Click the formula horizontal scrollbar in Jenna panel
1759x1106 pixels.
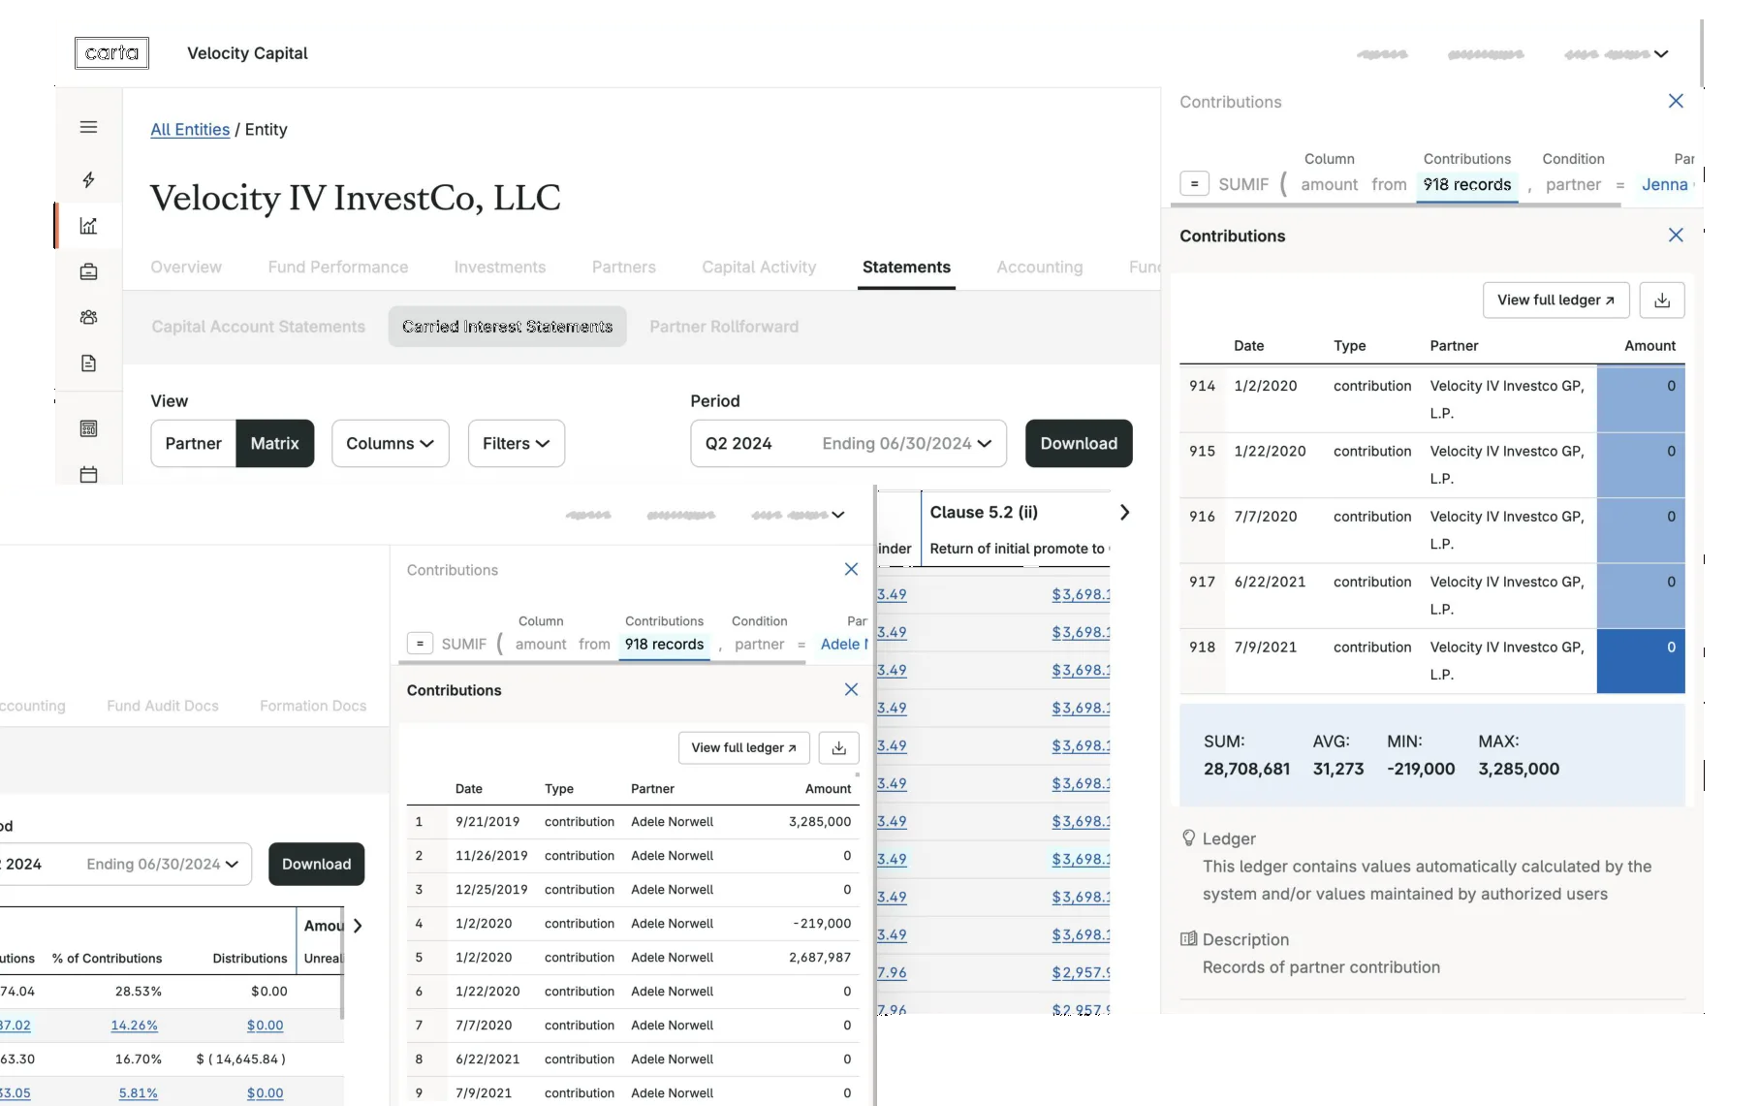coord(1397,205)
